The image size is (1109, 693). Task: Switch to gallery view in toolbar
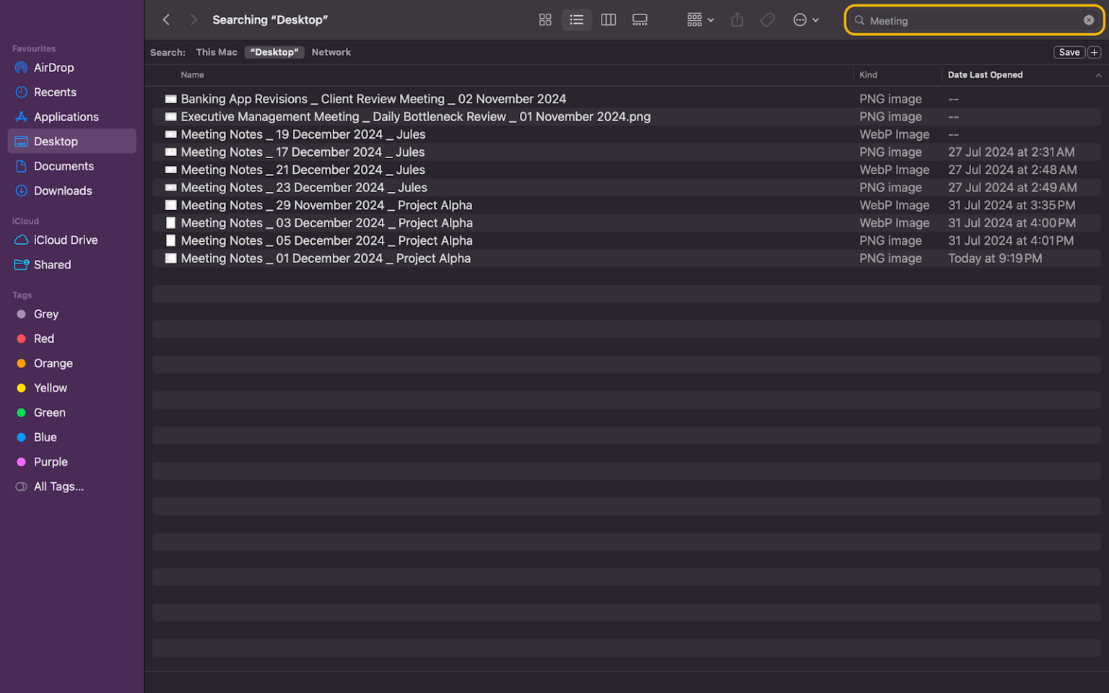point(640,19)
